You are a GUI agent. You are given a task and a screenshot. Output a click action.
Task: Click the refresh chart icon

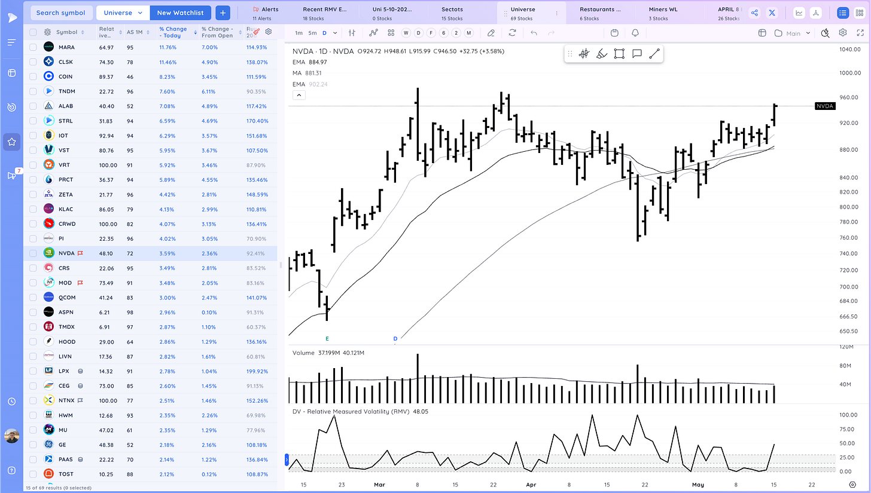(513, 33)
